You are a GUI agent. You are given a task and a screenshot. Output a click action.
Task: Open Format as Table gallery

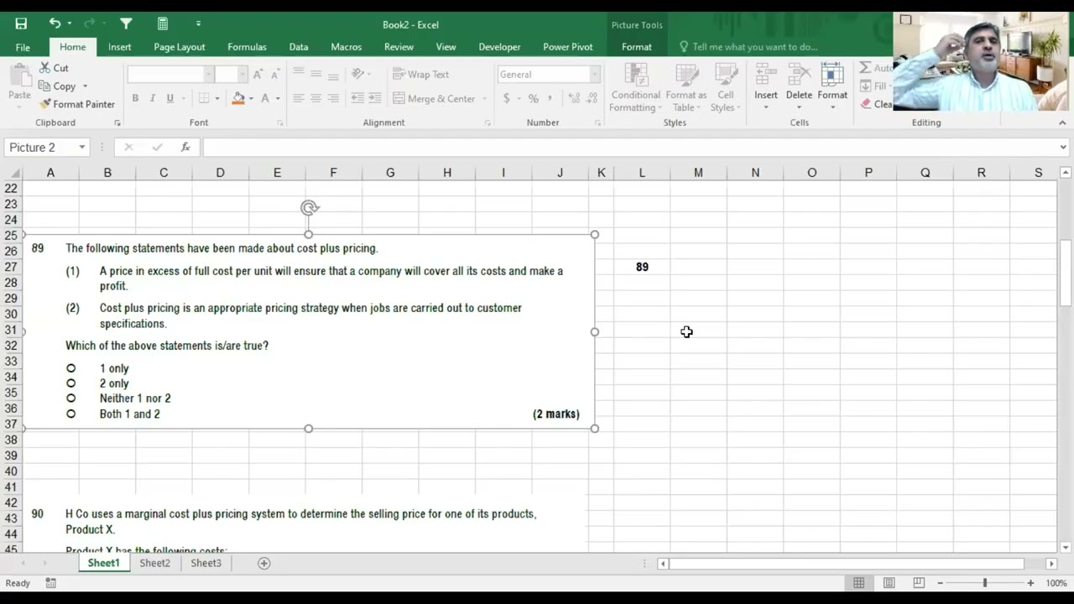click(686, 88)
